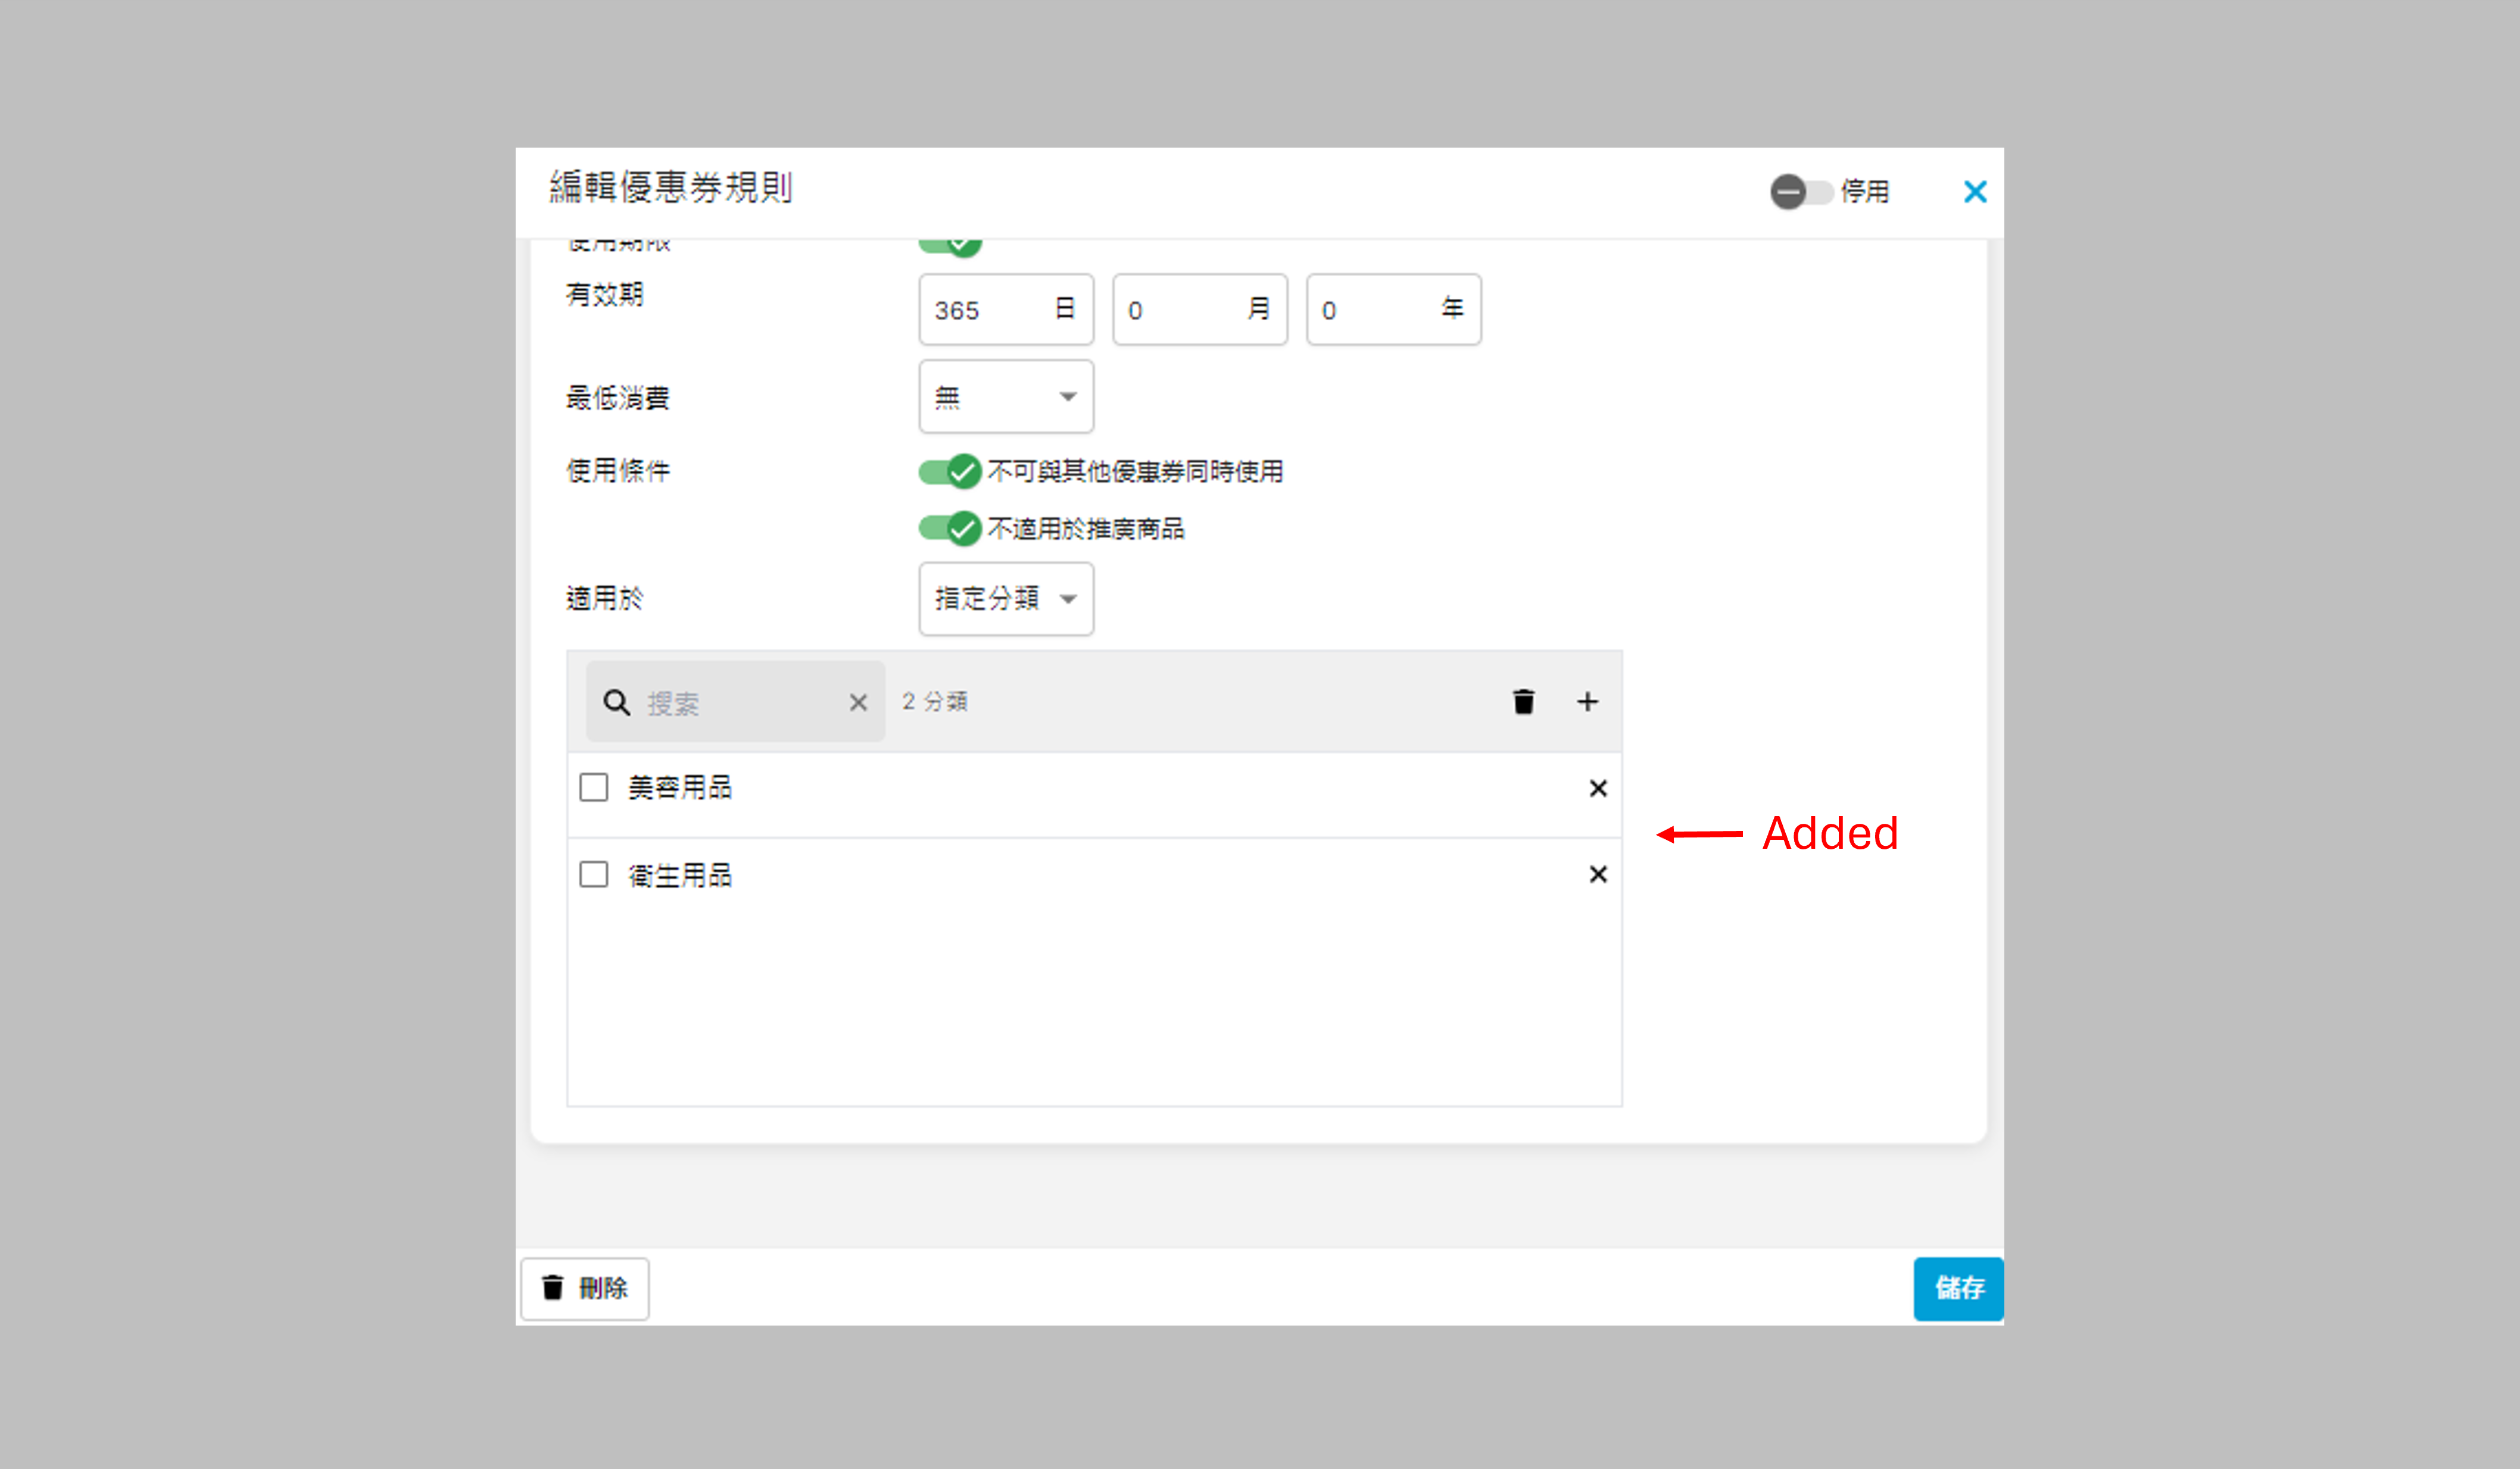Check the 美容用品 checkbox

coord(594,787)
